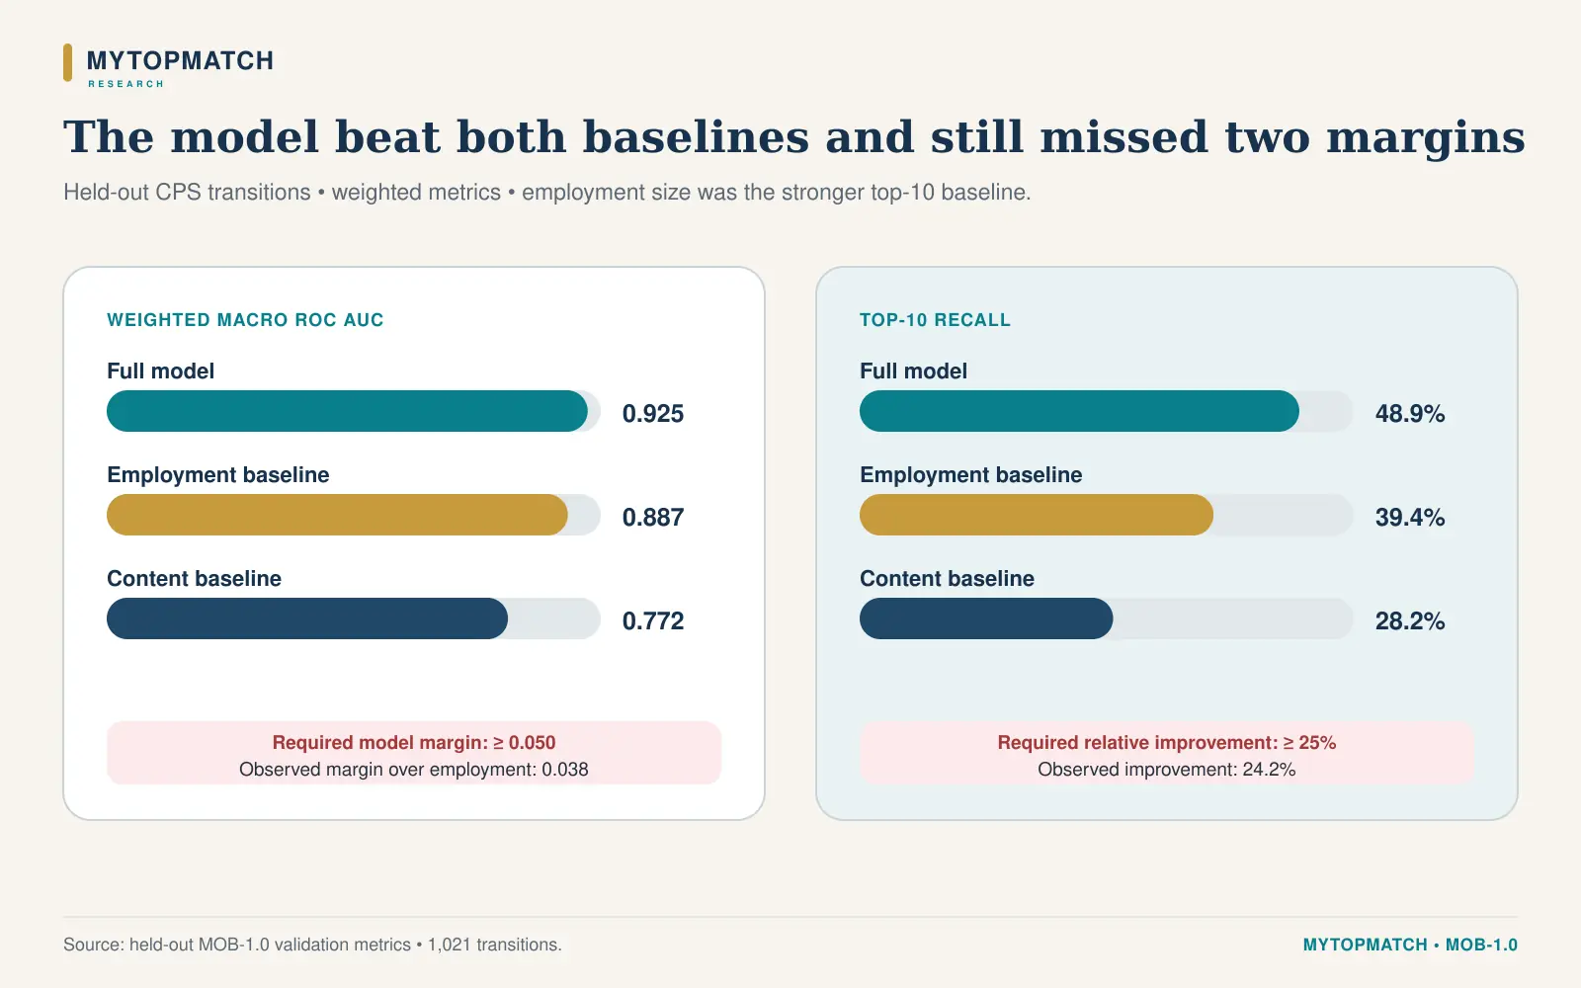Click the 0.925 AUC value
Screen dimensions: 1581x988
coord(653,414)
